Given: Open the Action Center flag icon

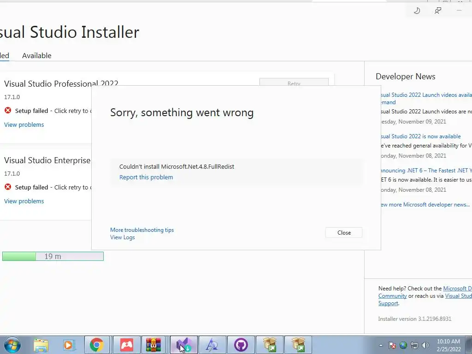Looking at the screenshot, I should tap(392, 345).
